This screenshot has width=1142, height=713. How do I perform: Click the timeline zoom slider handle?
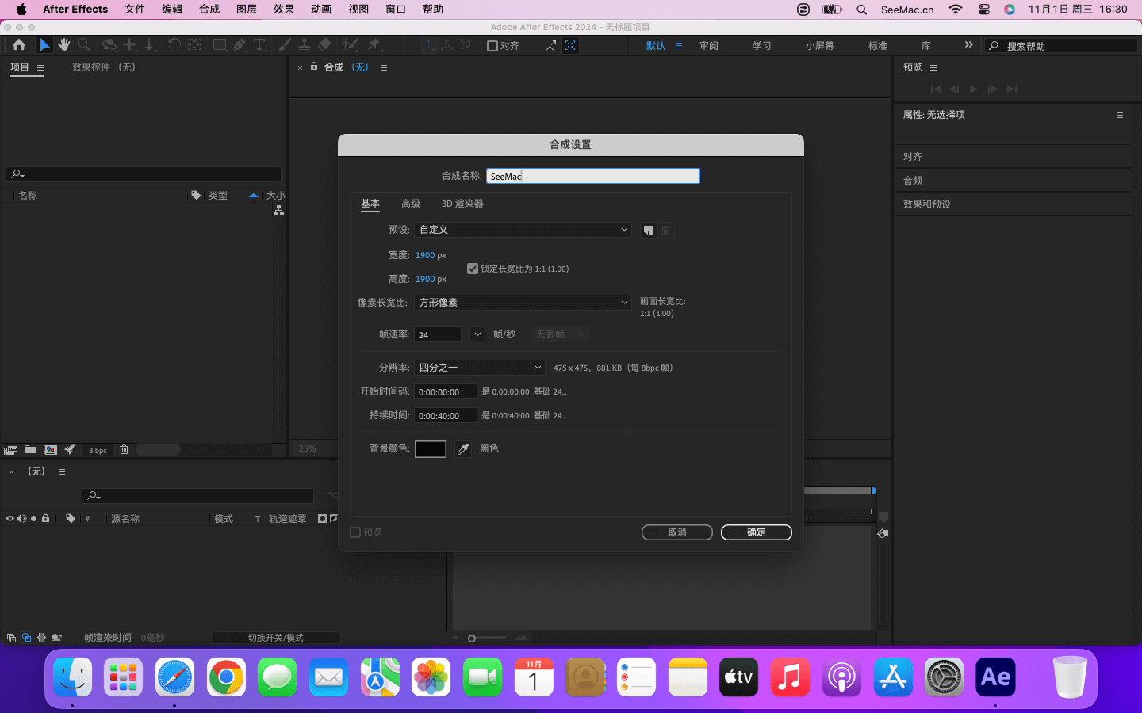tap(472, 639)
